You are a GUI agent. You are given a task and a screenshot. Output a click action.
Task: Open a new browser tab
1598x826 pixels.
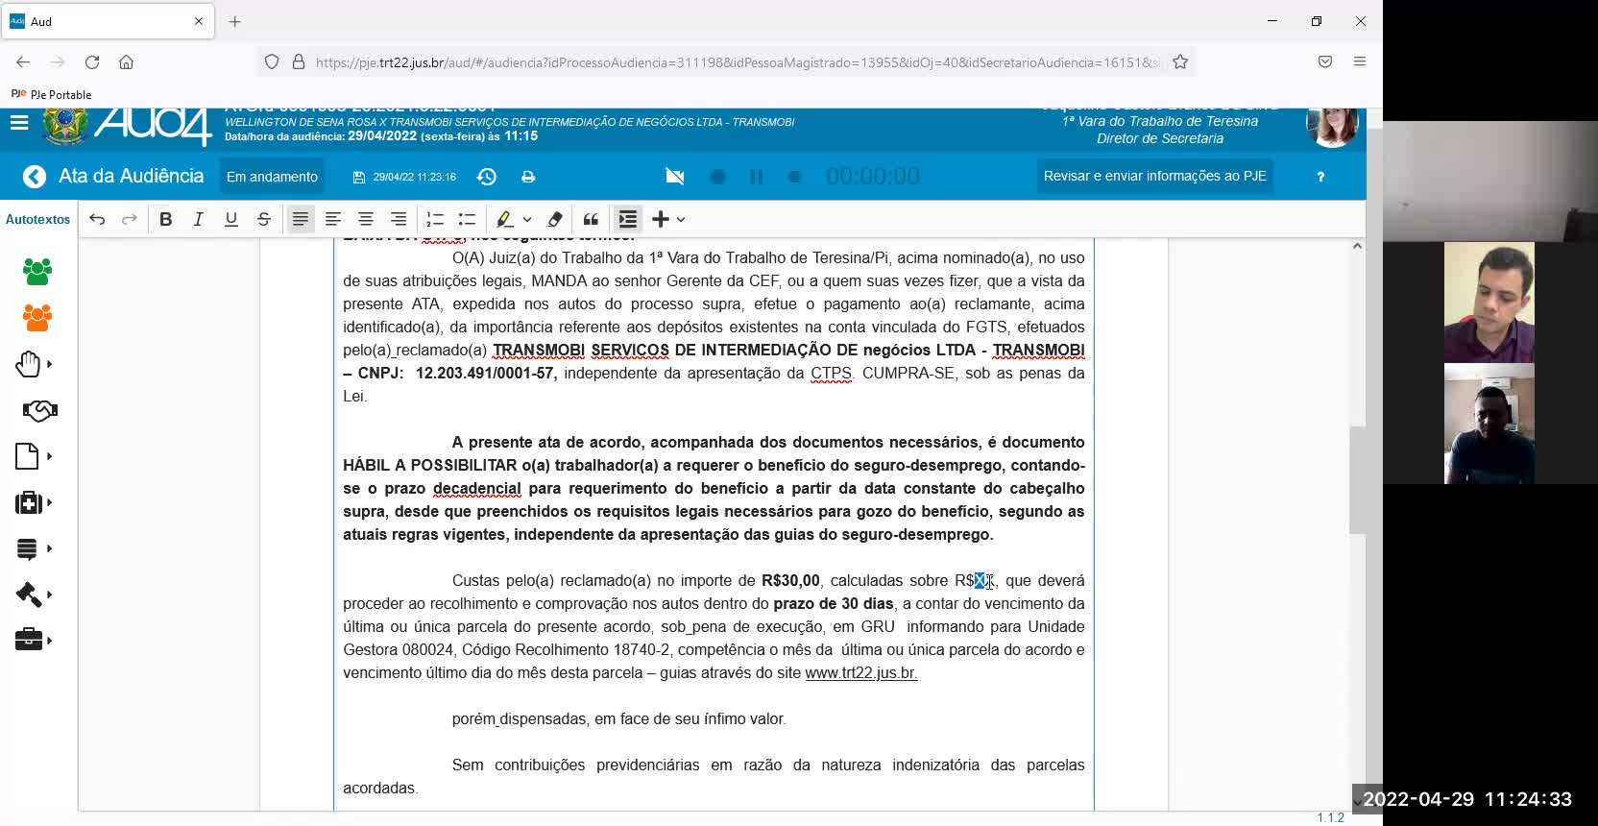tap(234, 21)
